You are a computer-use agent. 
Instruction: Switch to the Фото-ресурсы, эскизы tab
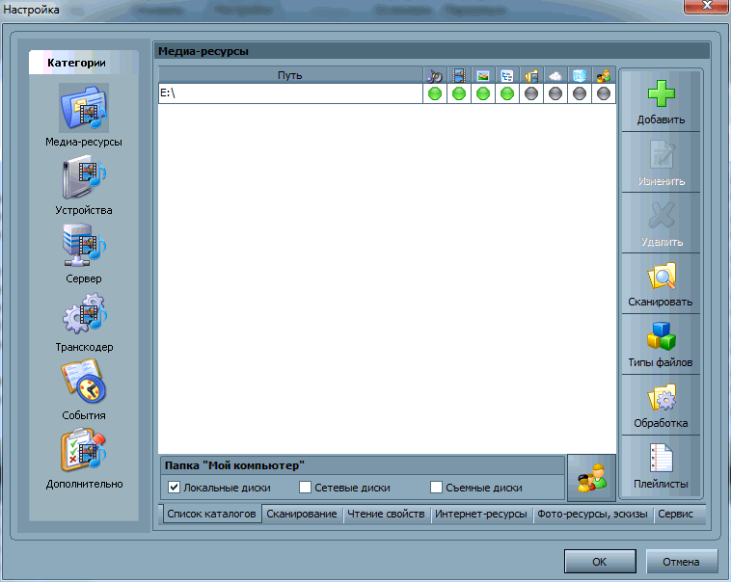point(592,514)
